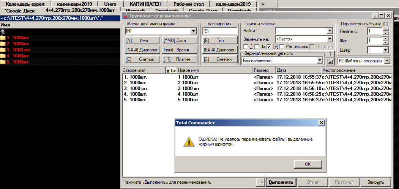399x189 pixels.
Task: Insert the '[N#-#] Диапазон' placeholder
Action: (x=142, y=50)
